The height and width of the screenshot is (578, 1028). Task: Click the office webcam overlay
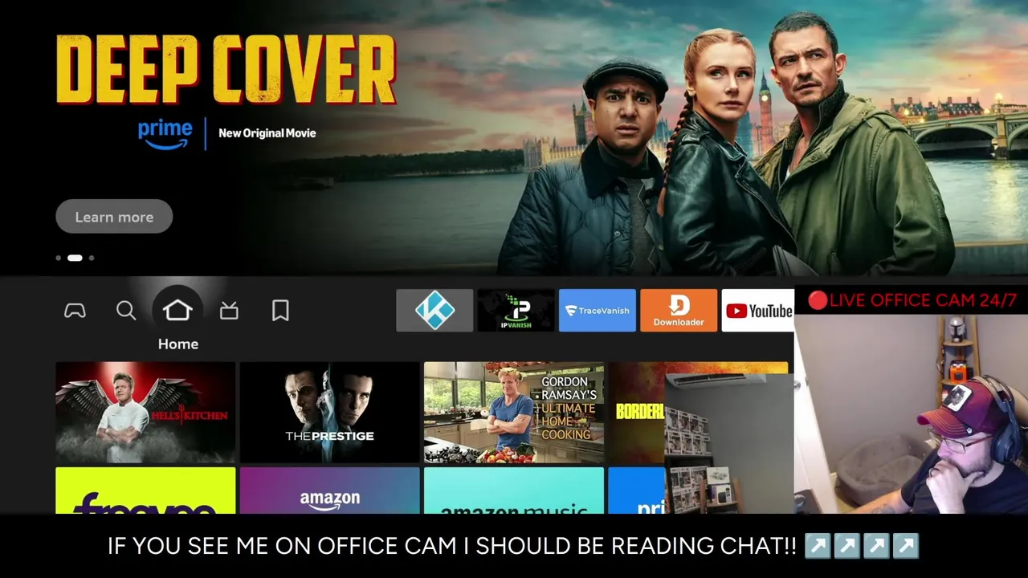click(x=911, y=413)
